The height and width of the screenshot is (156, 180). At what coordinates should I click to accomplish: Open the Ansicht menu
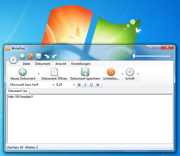(x=61, y=64)
